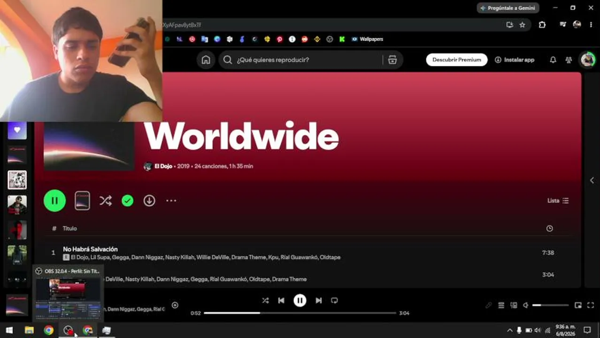This screenshot has height=338, width=600.
Task: Open the Spotify user profile avatar menu
Action: click(x=587, y=60)
